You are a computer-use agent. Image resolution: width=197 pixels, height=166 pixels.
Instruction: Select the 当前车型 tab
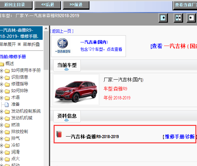click(x=67, y=66)
